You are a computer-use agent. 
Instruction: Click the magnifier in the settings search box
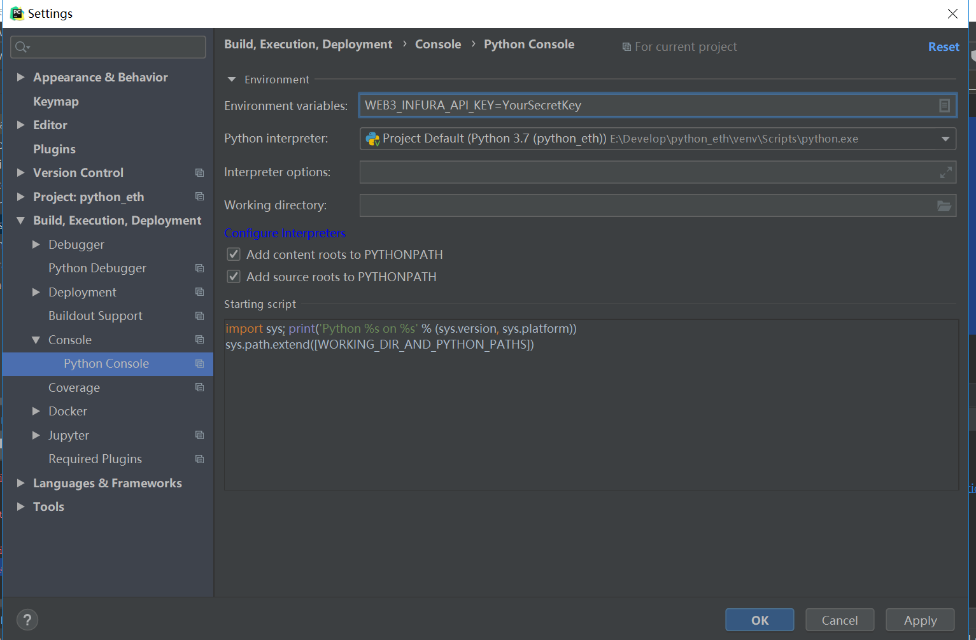(21, 46)
